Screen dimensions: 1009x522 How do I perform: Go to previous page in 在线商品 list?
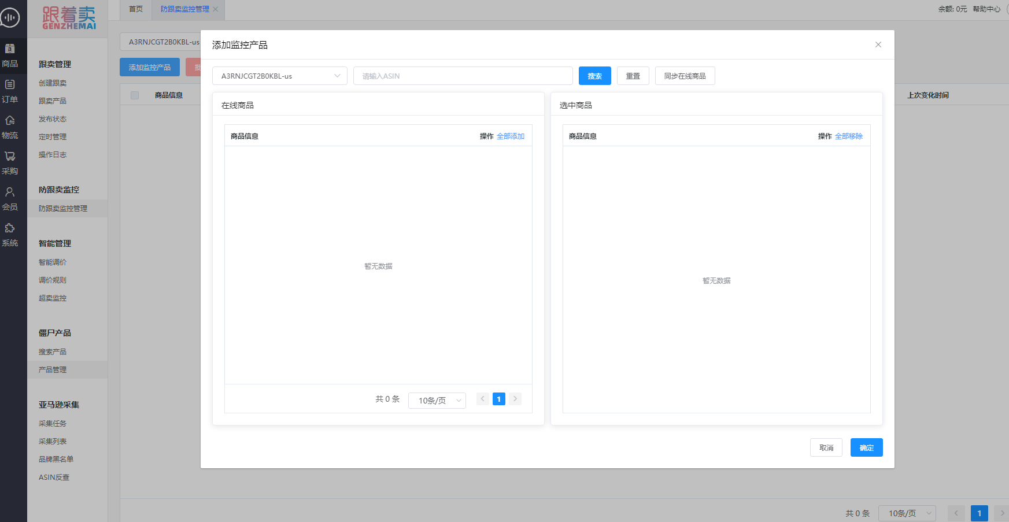tap(483, 399)
